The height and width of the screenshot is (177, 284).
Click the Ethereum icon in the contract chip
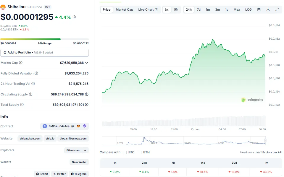pyautogui.click(x=45, y=126)
